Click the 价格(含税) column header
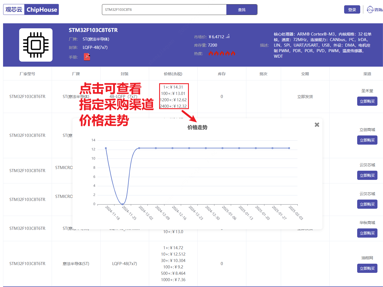The image size is (383, 287). (173, 74)
